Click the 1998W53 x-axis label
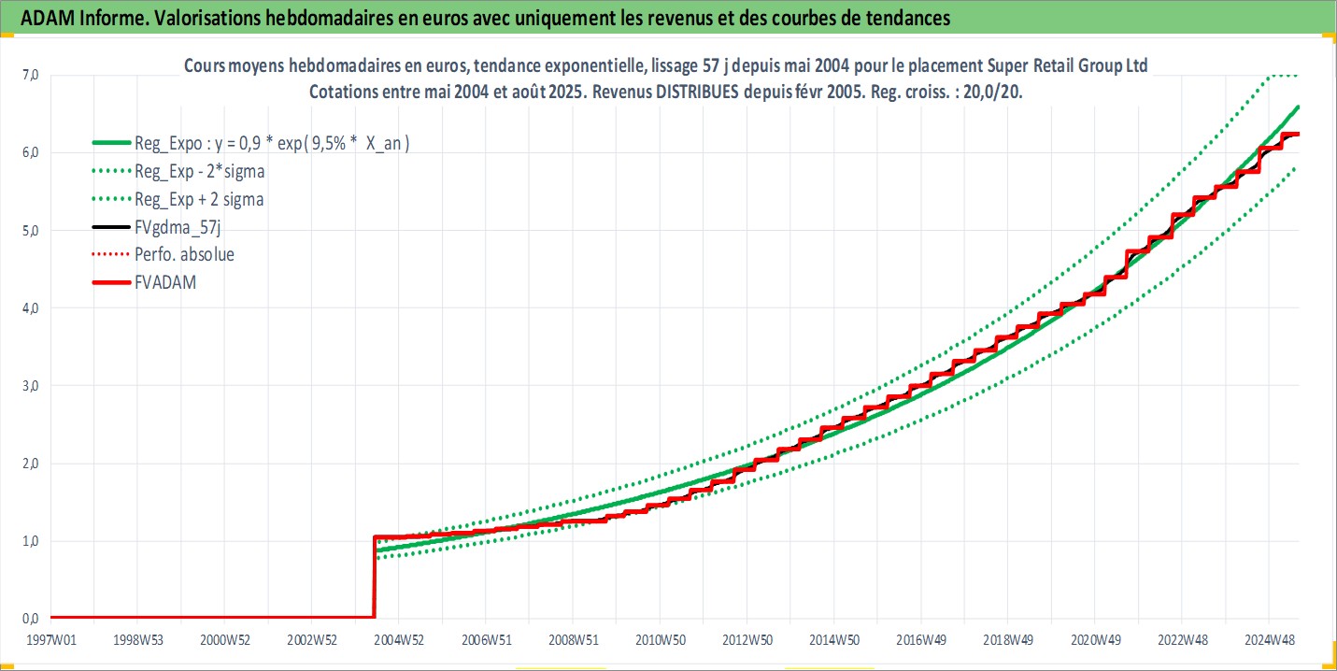This screenshot has height=671, width=1337. tap(137, 640)
